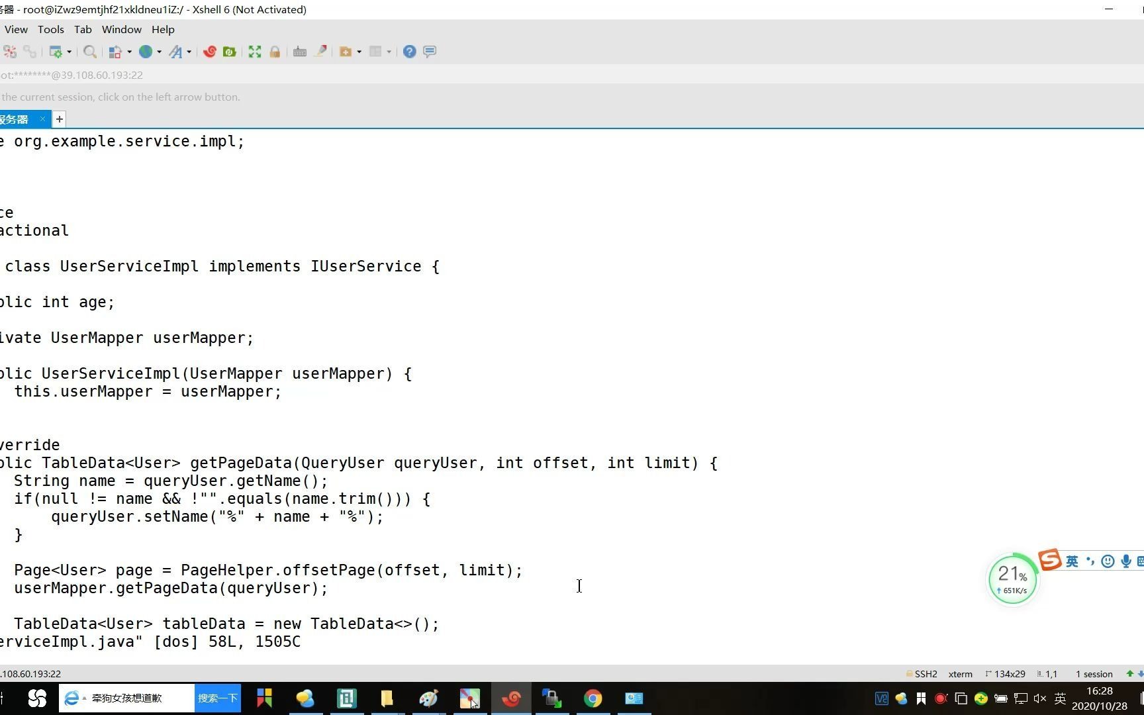The height and width of the screenshot is (715, 1144).
Task: Click the highlight pen toolbar icon
Action: 320,52
